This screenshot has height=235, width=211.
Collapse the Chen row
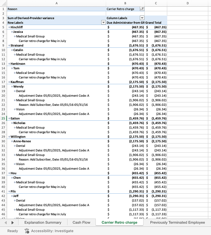(x=12, y=178)
